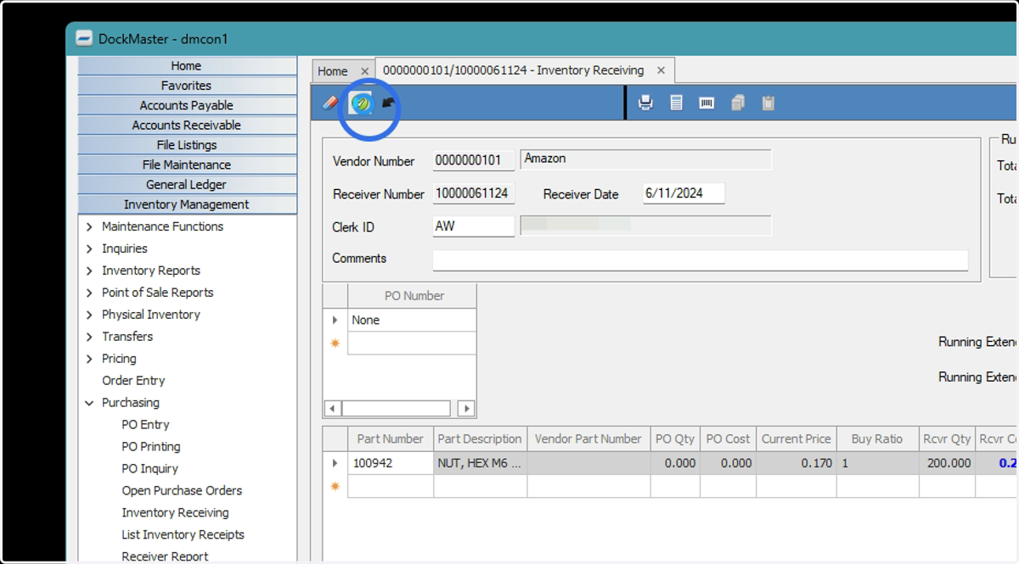
Task: Open the Home navigation section
Action: (x=187, y=66)
